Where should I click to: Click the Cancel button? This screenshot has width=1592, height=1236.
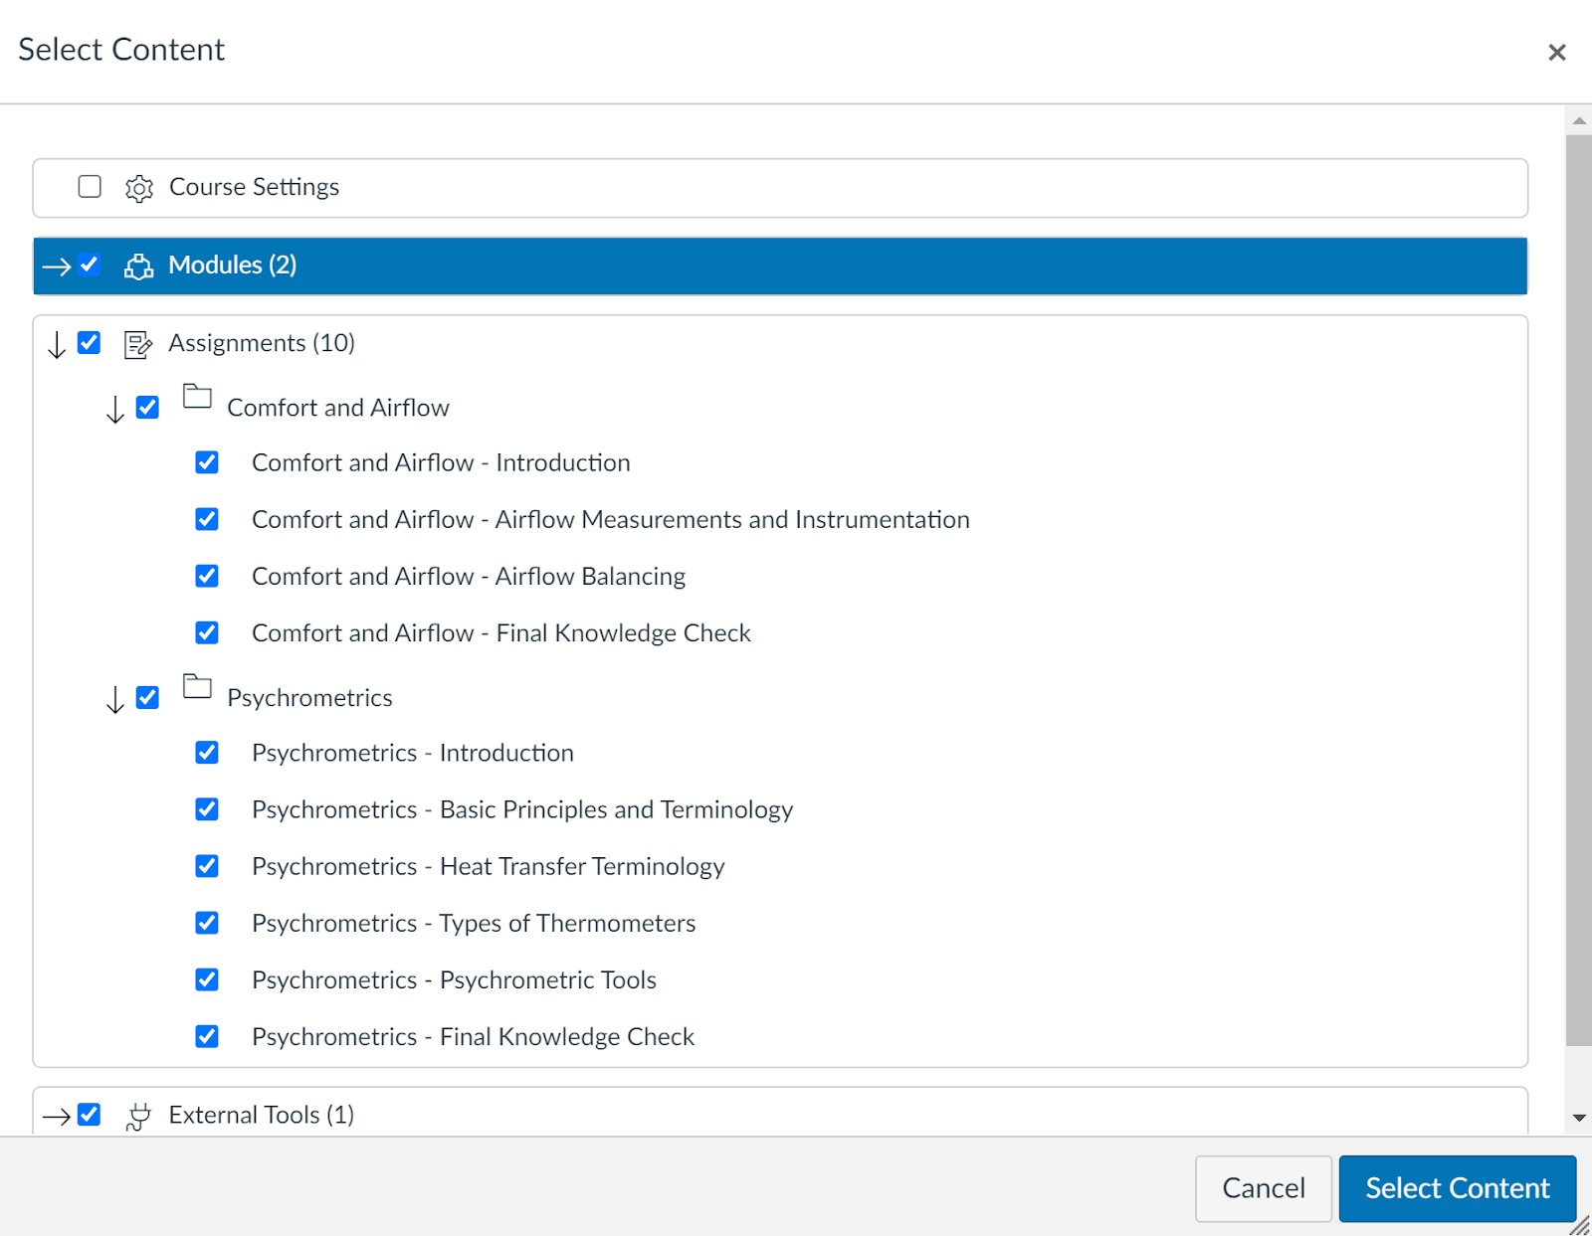(x=1264, y=1188)
